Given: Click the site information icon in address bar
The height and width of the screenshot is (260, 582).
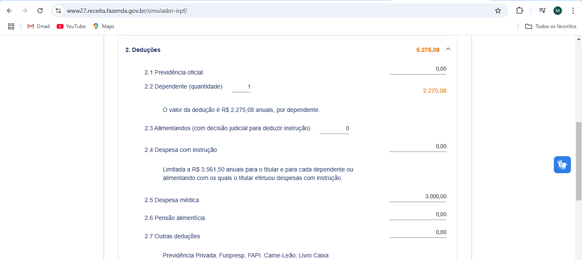Looking at the screenshot, I should click(58, 10).
